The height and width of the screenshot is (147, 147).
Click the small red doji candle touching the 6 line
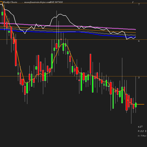(61, 39)
